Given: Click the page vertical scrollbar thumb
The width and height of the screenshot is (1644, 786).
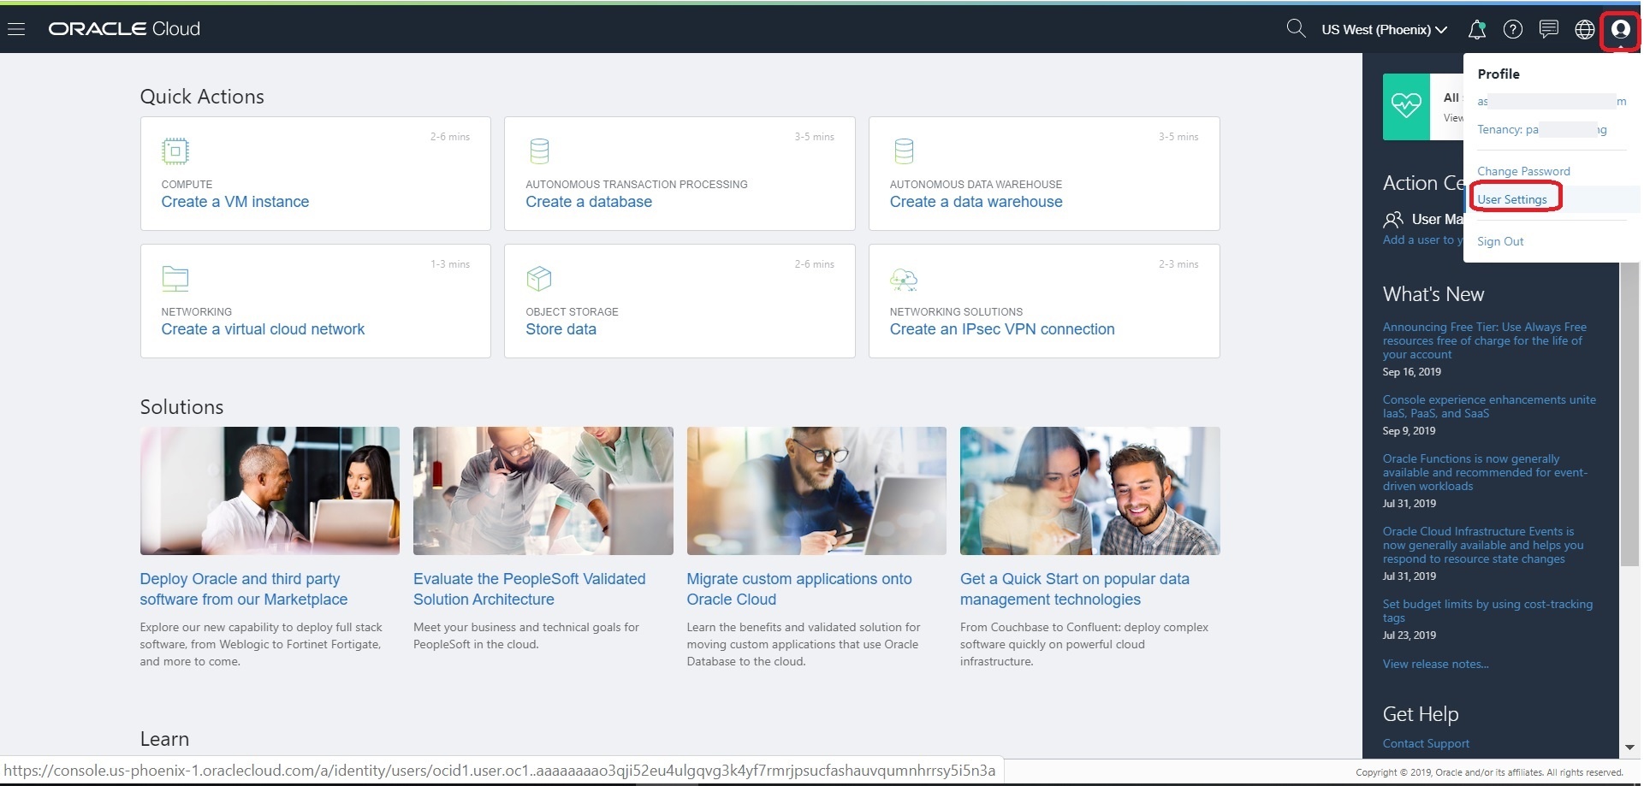Looking at the screenshot, I should (x=1630, y=413).
